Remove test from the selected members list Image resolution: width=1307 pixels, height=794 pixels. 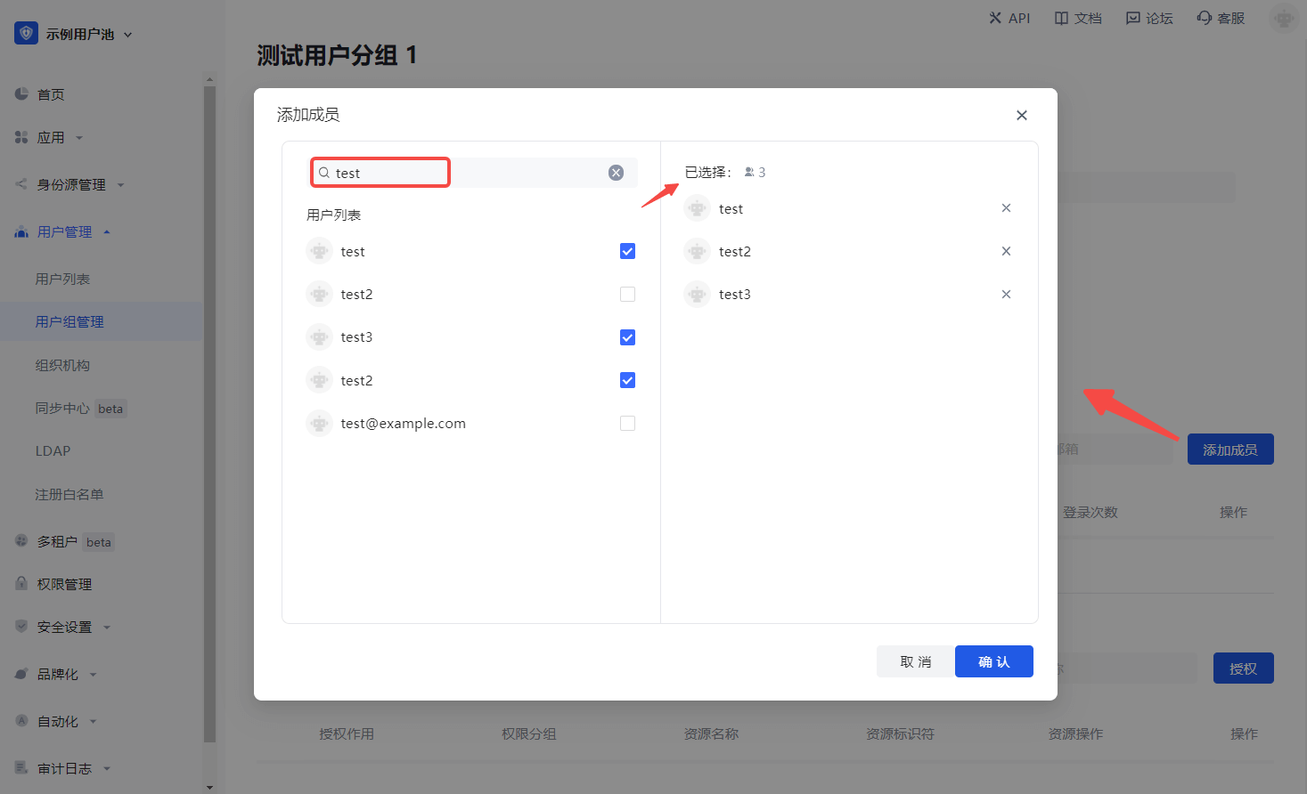1006,208
